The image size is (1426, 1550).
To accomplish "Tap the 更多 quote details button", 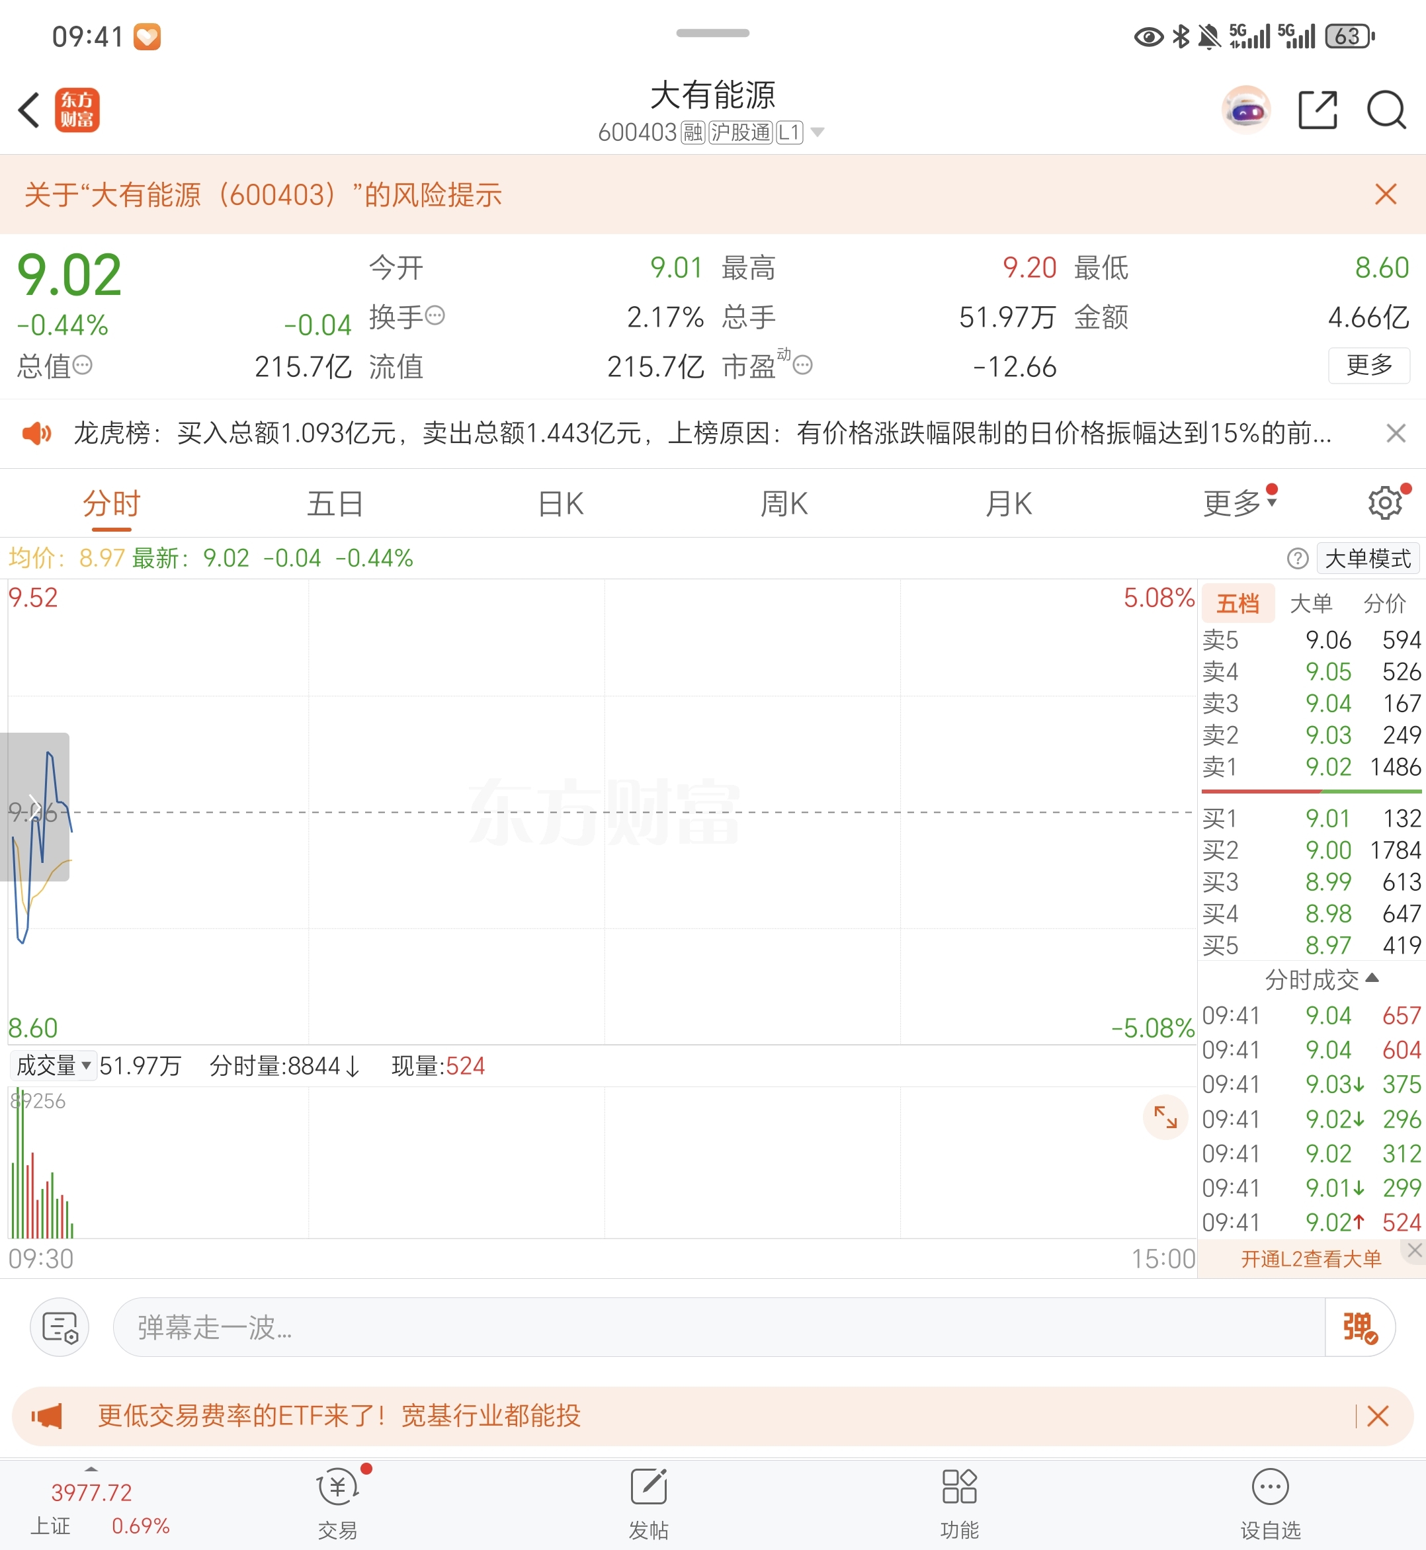I will [1368, 365].
